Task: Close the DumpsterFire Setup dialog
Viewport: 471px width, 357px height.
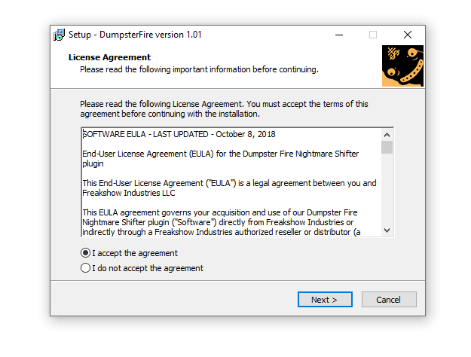Action: click(408, 35)
